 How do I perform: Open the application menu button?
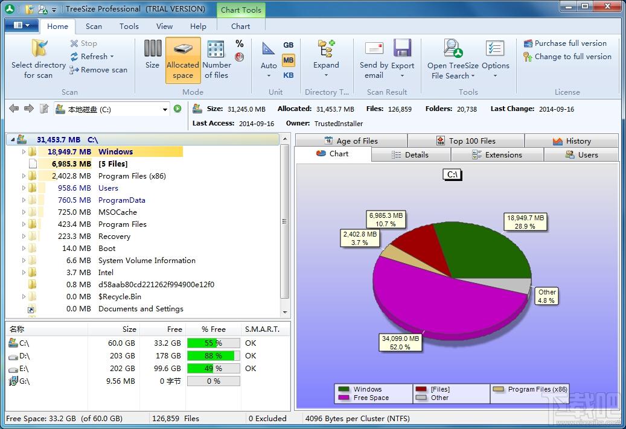point(22,25)
